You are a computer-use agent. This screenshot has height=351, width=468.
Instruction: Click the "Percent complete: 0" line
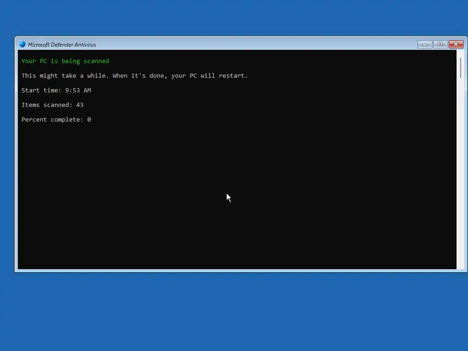point(56,119)
